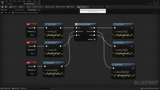Viewport: 160px width, 90px height.
Task: Close the BP_MyCharacter tab
Action: pyautogui.click(x=39, y=4)
